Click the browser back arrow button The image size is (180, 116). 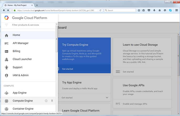[4, 10]
